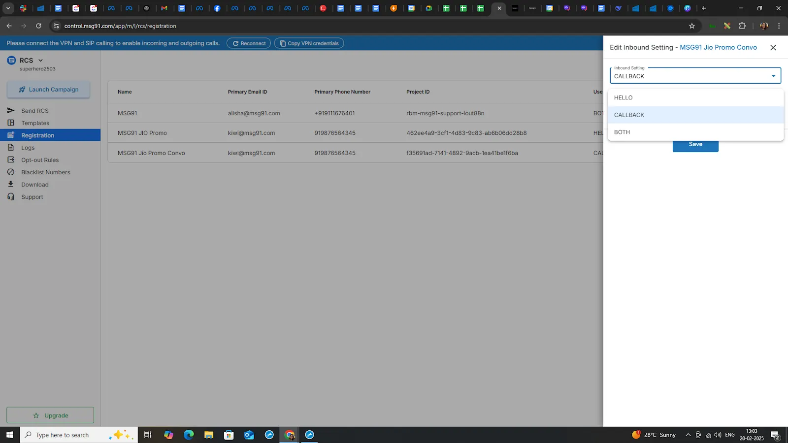
Task: Open the browser Extensions puzzle menu
Action: [x=742, y=26]
